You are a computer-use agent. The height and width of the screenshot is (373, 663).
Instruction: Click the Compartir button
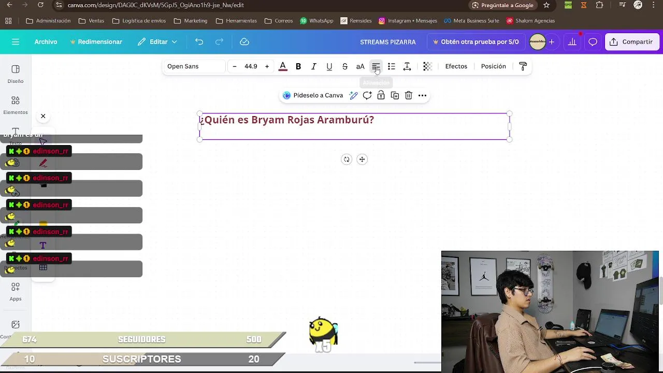click(631, 42)
